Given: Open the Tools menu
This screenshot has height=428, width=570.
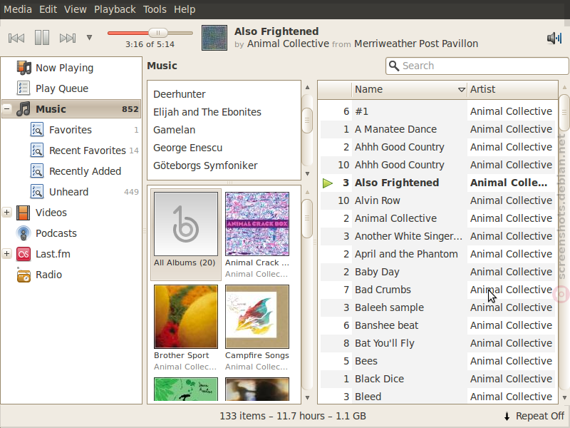Looking at the screenshot, I should click(155, 9).
